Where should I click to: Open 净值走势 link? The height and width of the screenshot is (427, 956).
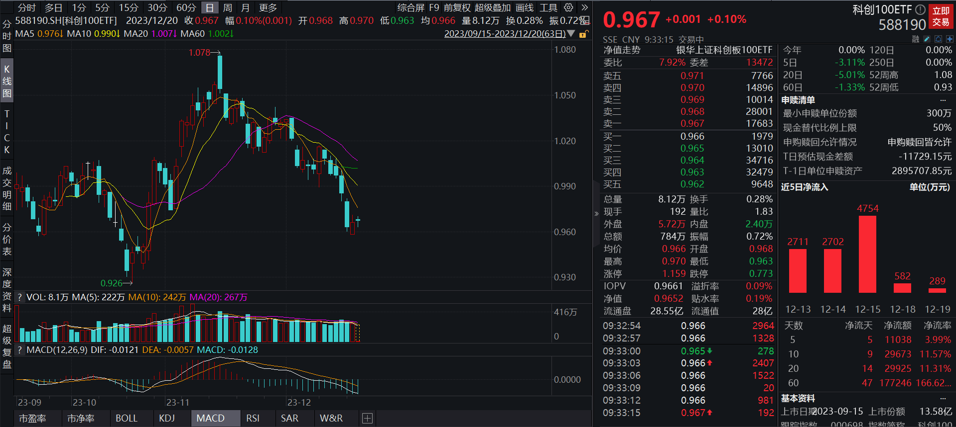pyautogui.click(x=622, y=50)
